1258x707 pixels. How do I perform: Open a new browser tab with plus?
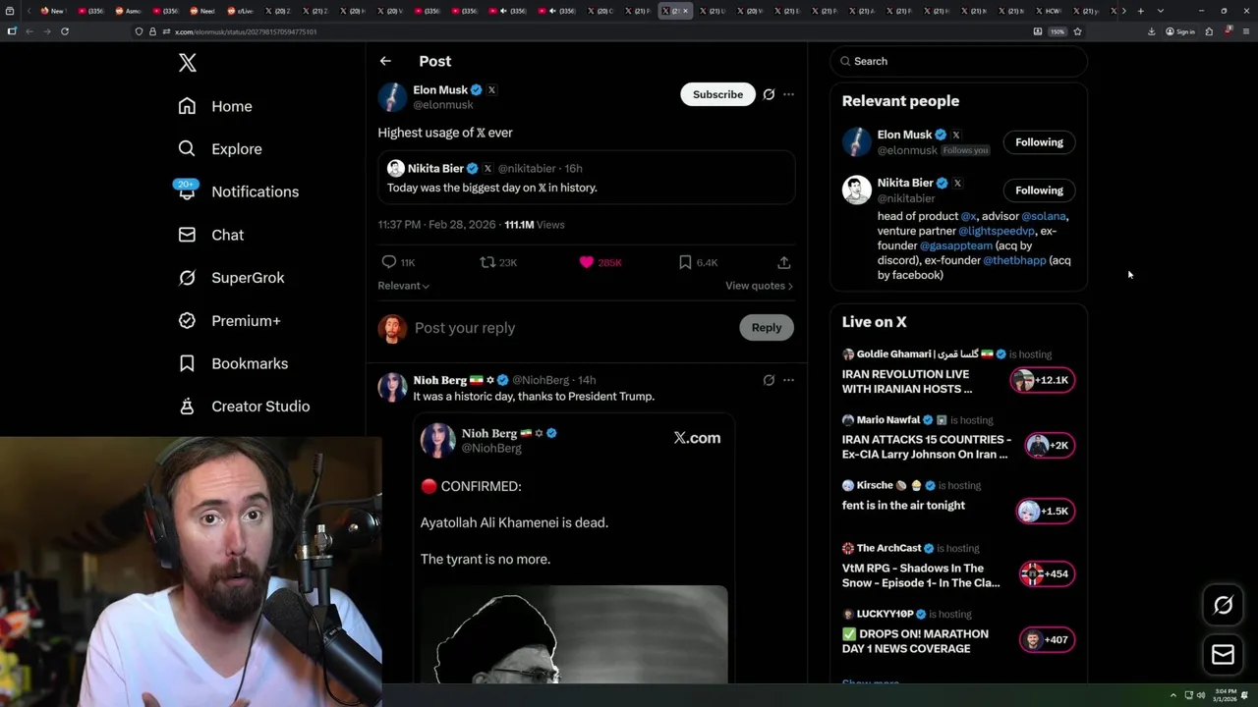1140,11
